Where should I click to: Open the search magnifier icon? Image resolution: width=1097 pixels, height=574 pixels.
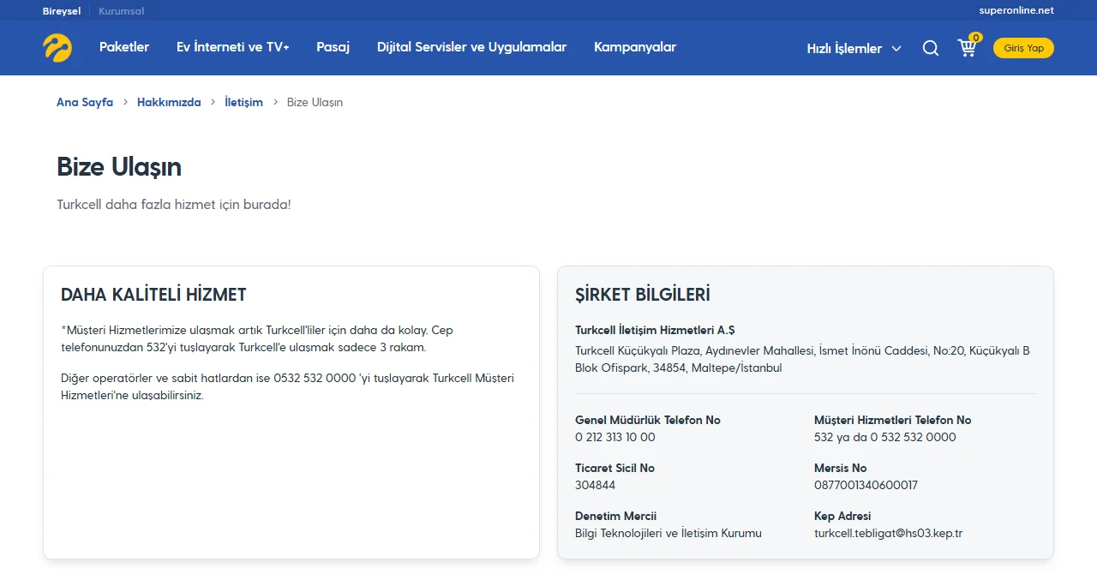pos(931,49)
